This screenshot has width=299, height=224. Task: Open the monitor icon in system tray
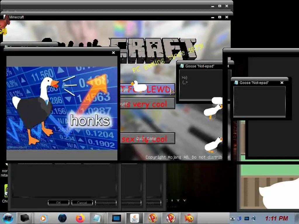[x=247, y=218]
